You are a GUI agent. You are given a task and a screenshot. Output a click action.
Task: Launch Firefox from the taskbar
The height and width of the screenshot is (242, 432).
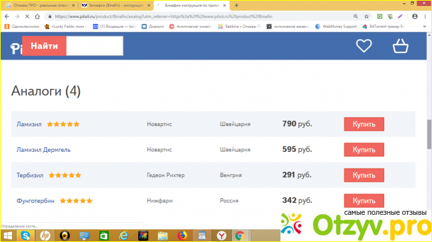pos(182,235)
